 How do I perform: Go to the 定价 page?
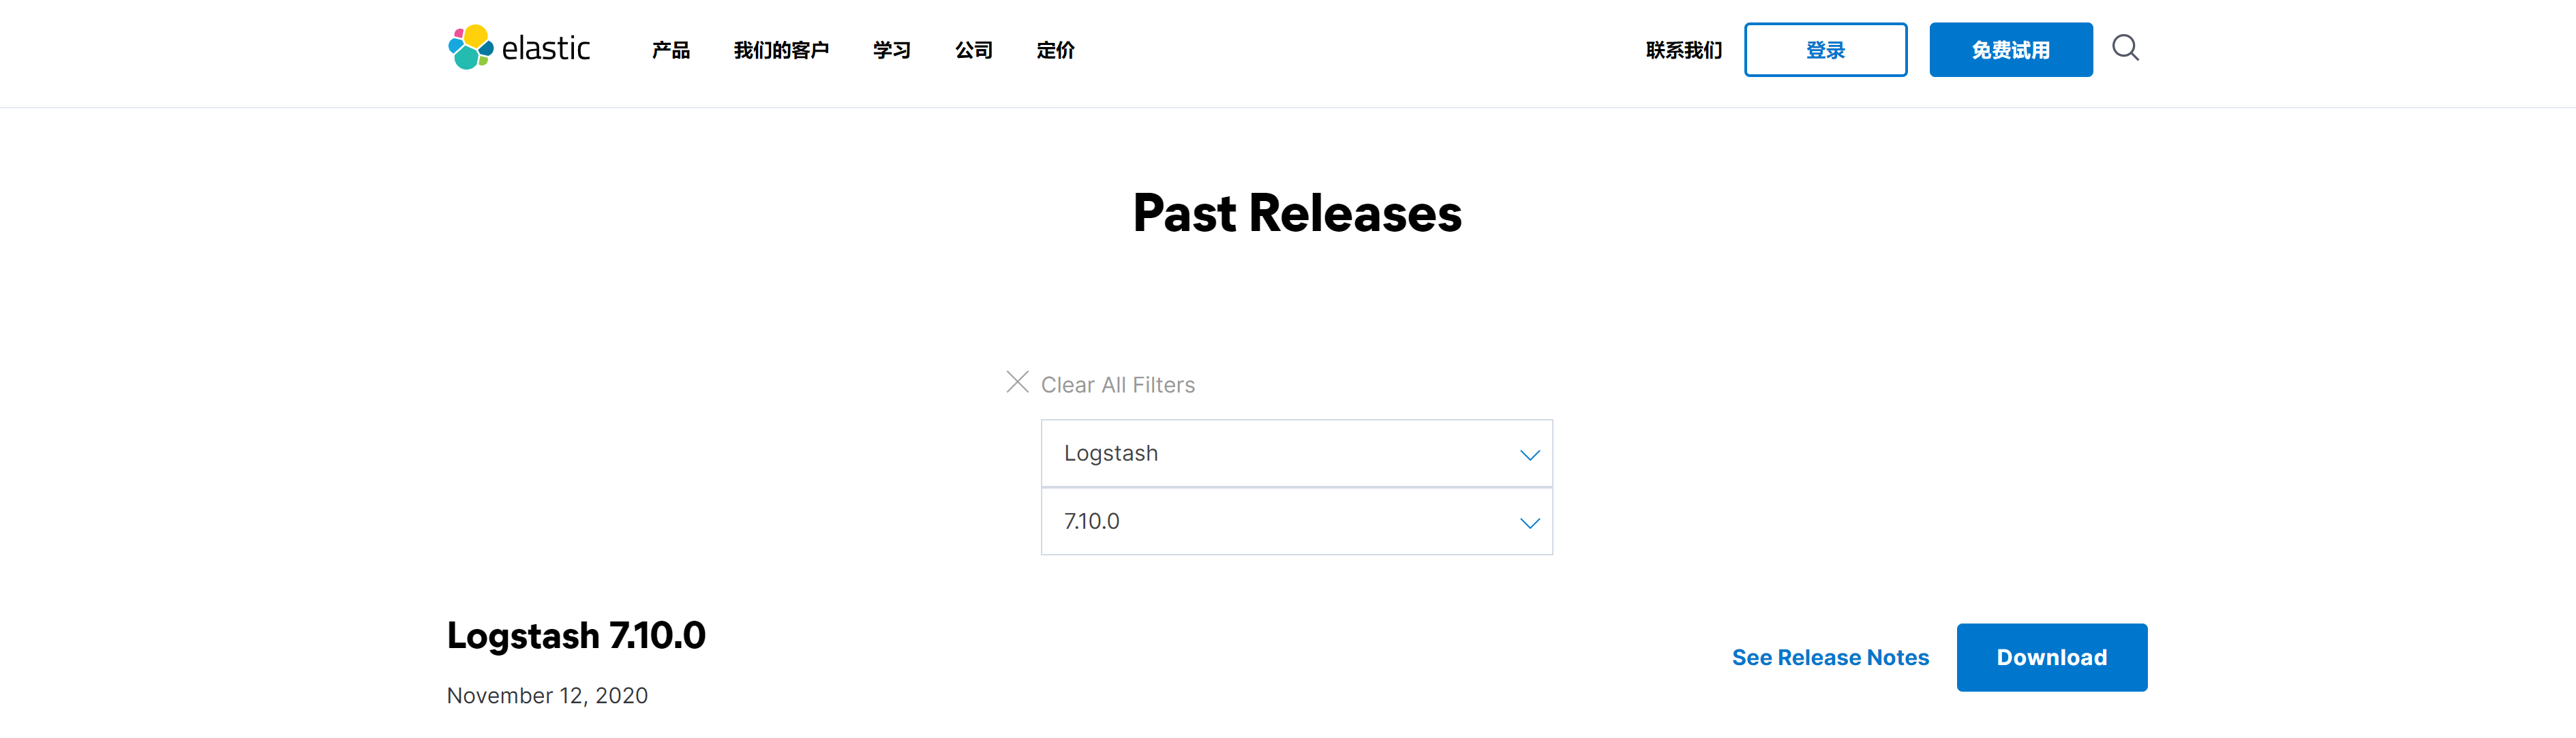point(1056,50)
